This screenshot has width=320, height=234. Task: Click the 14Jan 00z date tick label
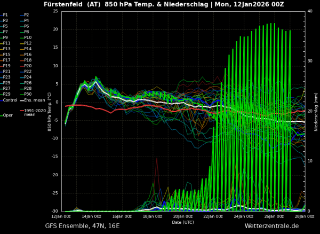92,216
